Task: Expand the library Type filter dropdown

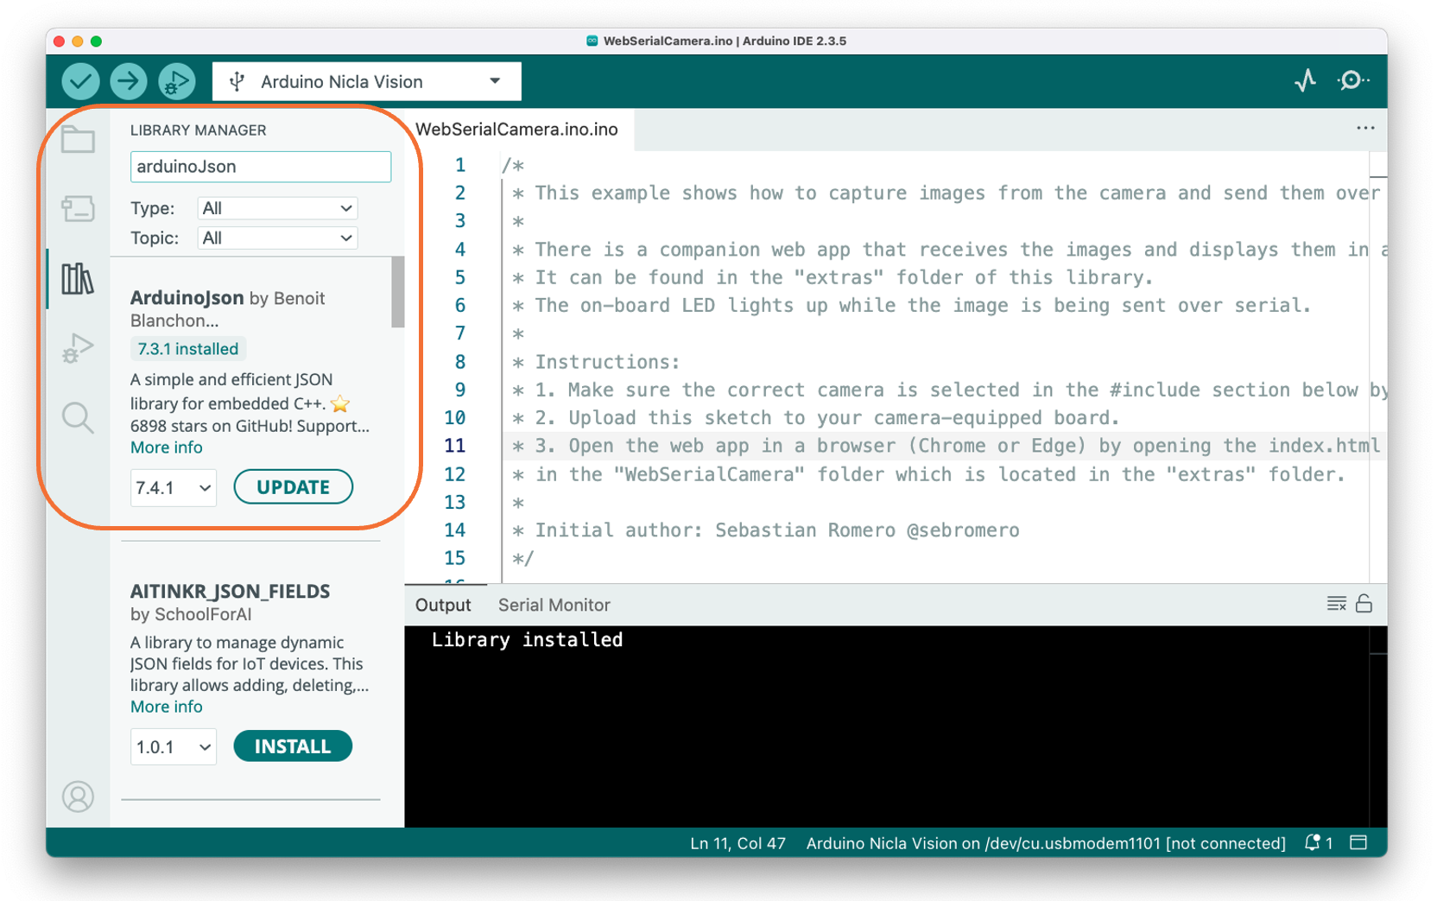Action: (276, 208)
